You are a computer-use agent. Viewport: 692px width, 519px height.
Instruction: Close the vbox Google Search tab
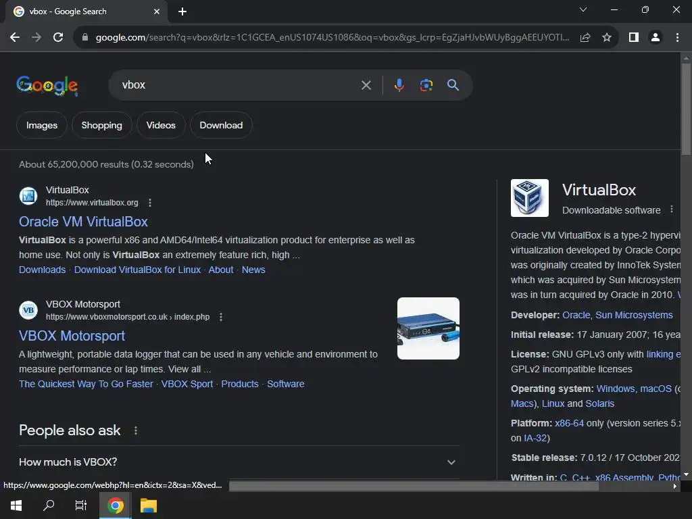click(157, 11)
